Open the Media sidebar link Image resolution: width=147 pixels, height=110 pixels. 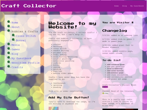[16, 45]
